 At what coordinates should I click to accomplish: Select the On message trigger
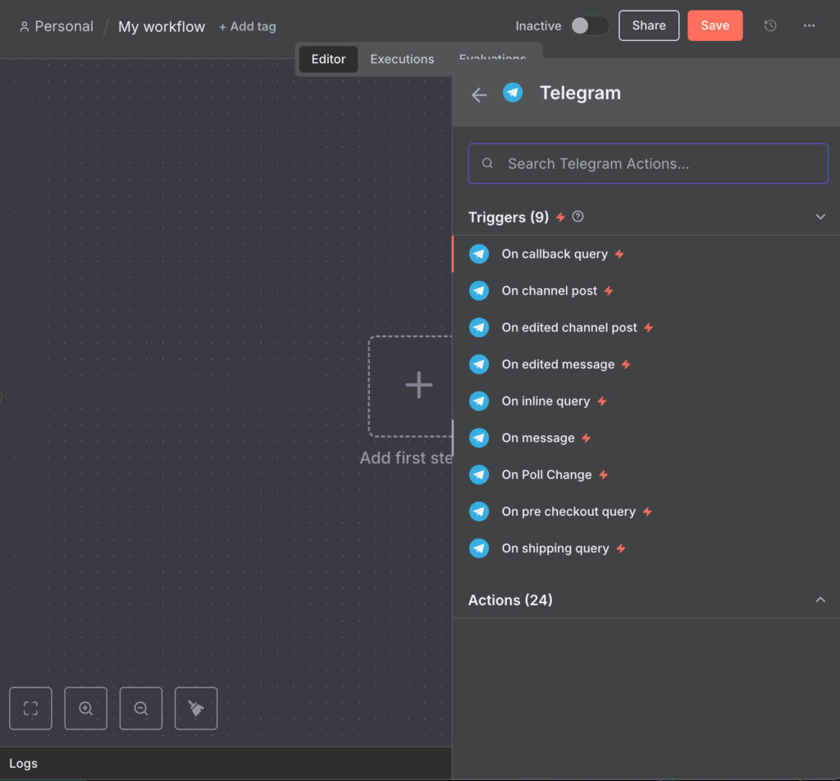[x=538, y=438]
